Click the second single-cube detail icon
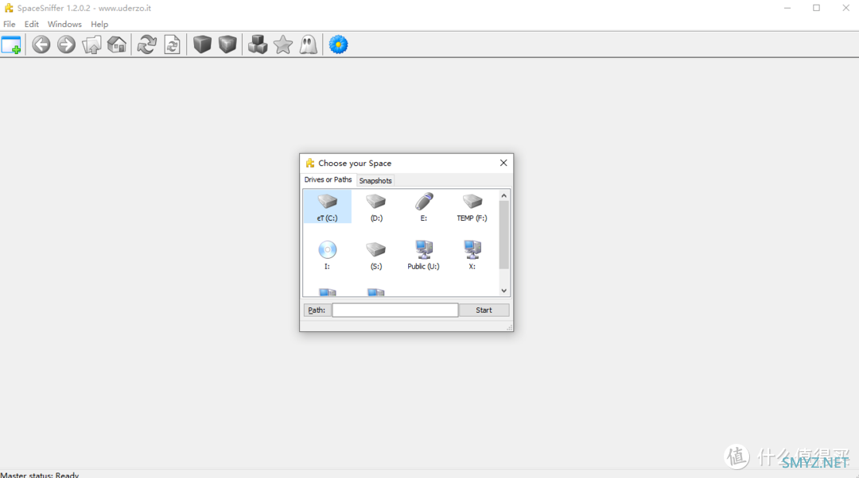Viewport: 859px width, 478px height. click(227, 44)
